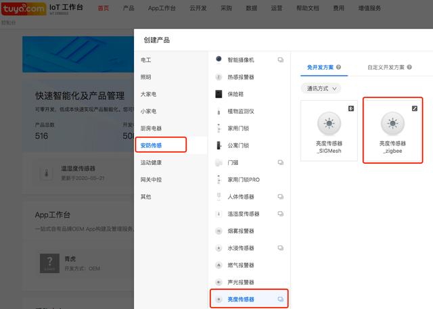Select the 小家电 category
This screenshot has height=309, width=433.
pos(149,111)
